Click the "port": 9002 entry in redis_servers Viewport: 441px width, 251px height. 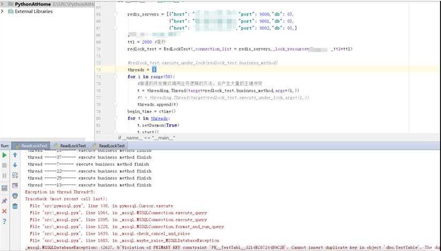pos(254,28)
